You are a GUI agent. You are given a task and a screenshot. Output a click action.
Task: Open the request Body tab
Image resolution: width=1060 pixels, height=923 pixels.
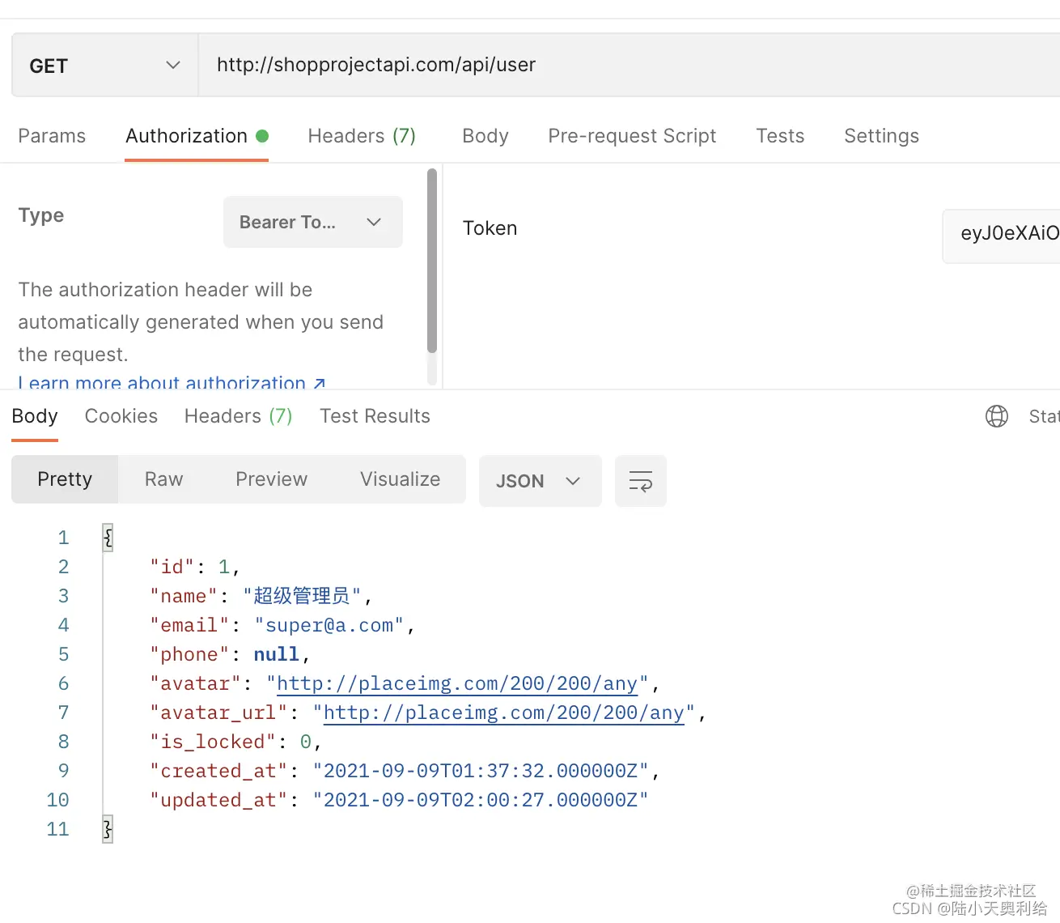pos(485,136)
